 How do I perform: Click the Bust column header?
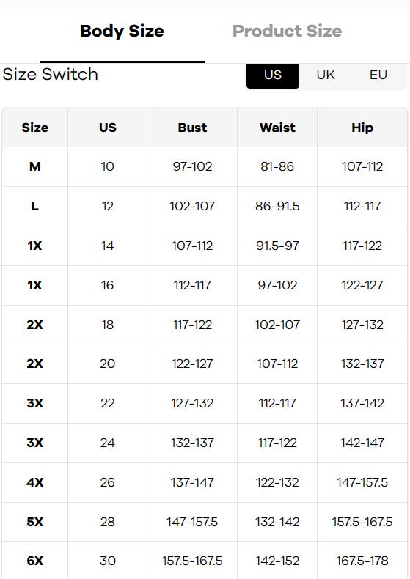click(192, 128)
